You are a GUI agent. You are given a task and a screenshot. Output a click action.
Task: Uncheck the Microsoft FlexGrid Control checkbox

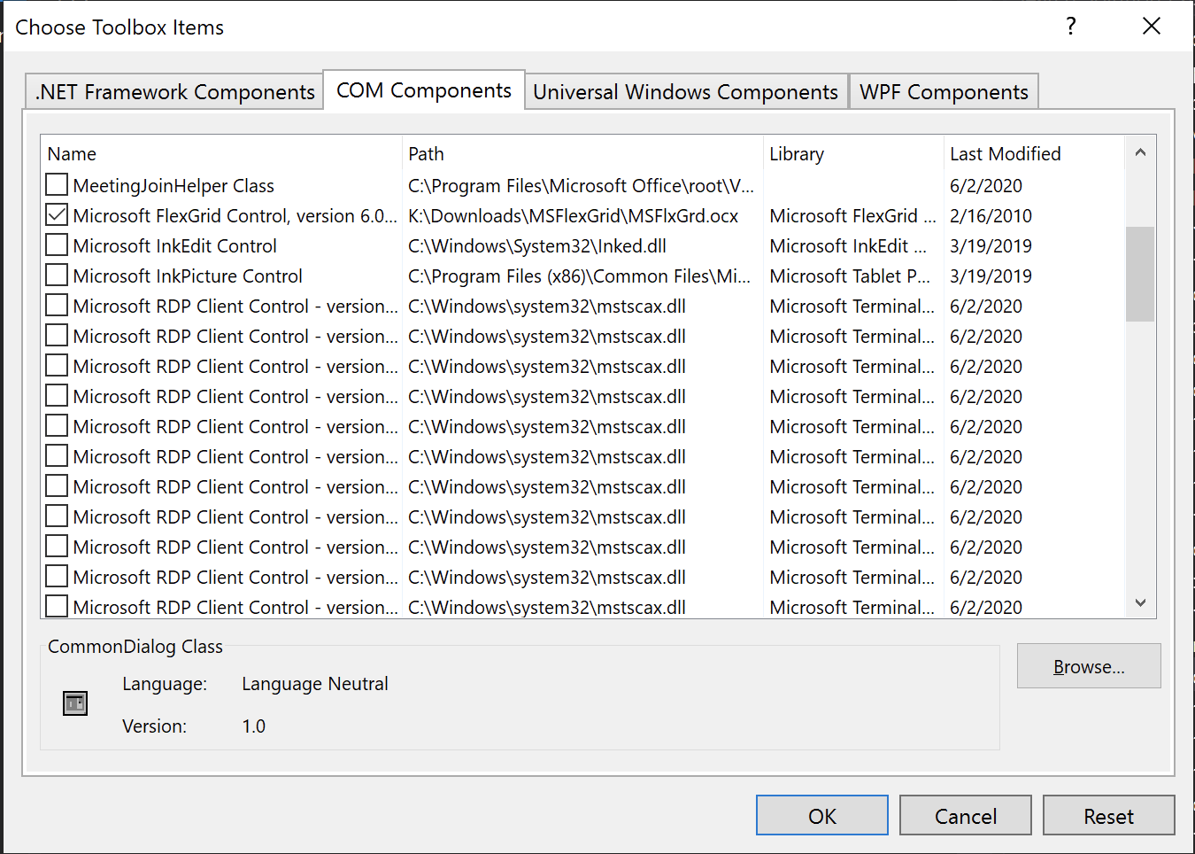pos(57,215)
